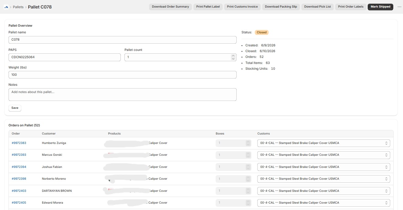This screenshot has width=403, height=210.
Task: Open order #9972403 link
Action: pyautogui.click(x=19, y=191)
